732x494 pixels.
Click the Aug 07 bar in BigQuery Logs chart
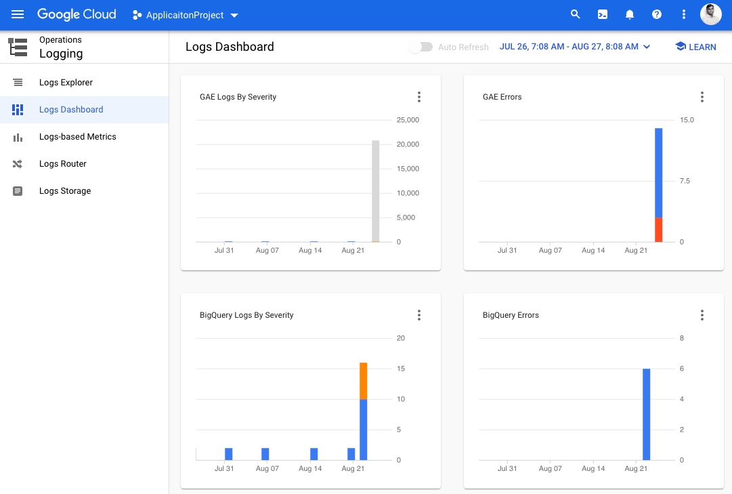(265, 454)
